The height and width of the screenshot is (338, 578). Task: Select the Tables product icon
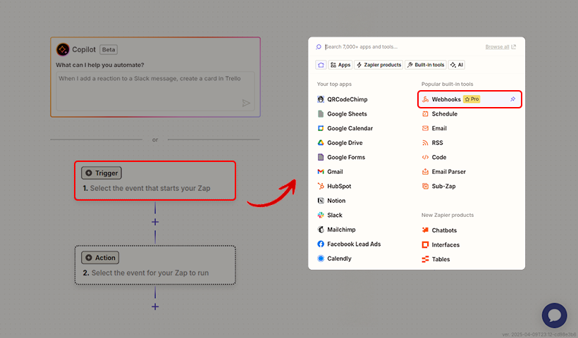tap(425, 259)
